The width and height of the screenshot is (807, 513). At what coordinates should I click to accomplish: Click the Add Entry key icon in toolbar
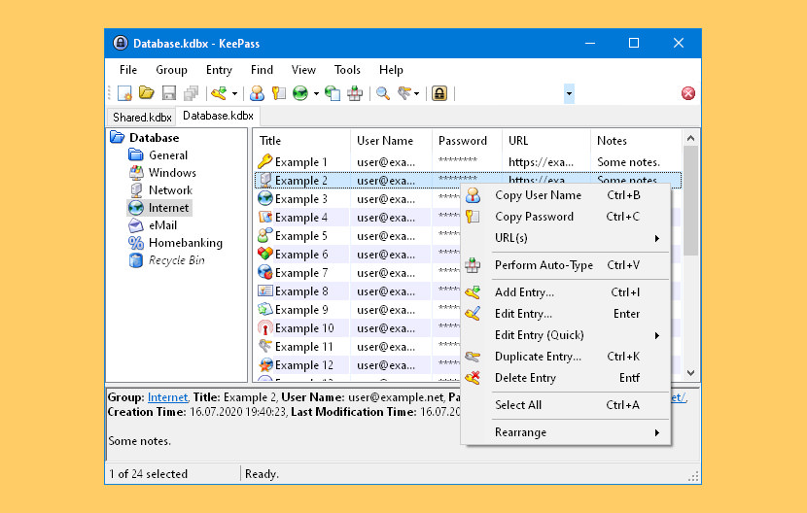click(x=219, y=93)
